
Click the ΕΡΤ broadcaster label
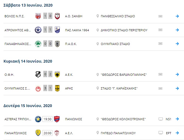(169, 133)
